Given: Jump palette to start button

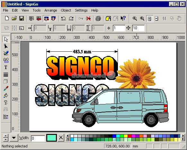Looking at the screenshot, I should [67, 139].
